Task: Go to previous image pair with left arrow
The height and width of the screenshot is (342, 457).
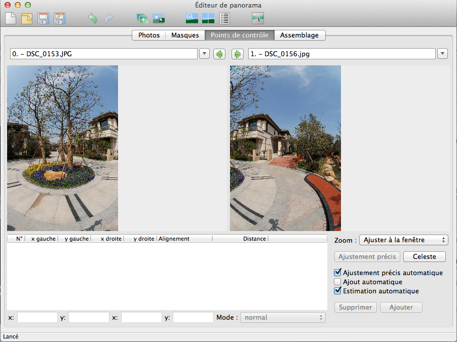Action: pyautogui.click(x=219, y=54)
